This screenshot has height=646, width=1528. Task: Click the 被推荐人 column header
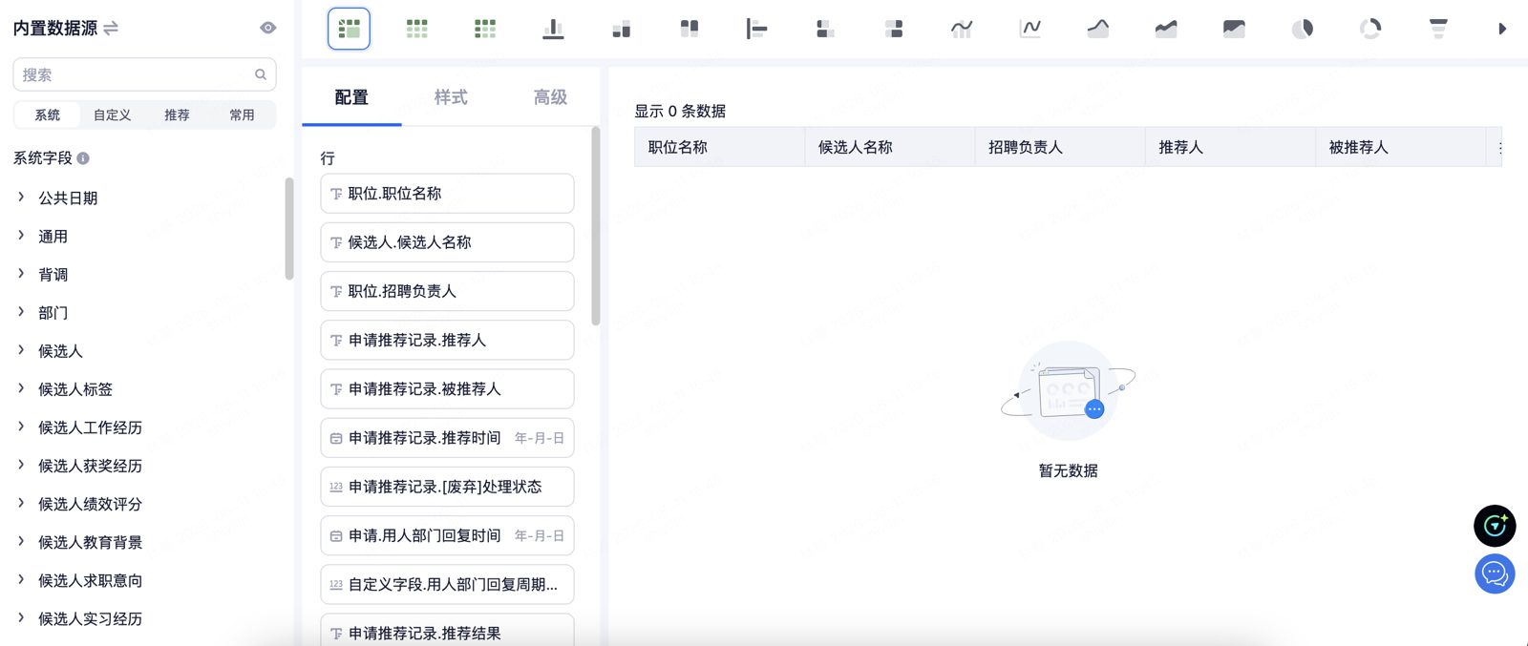1400,147
